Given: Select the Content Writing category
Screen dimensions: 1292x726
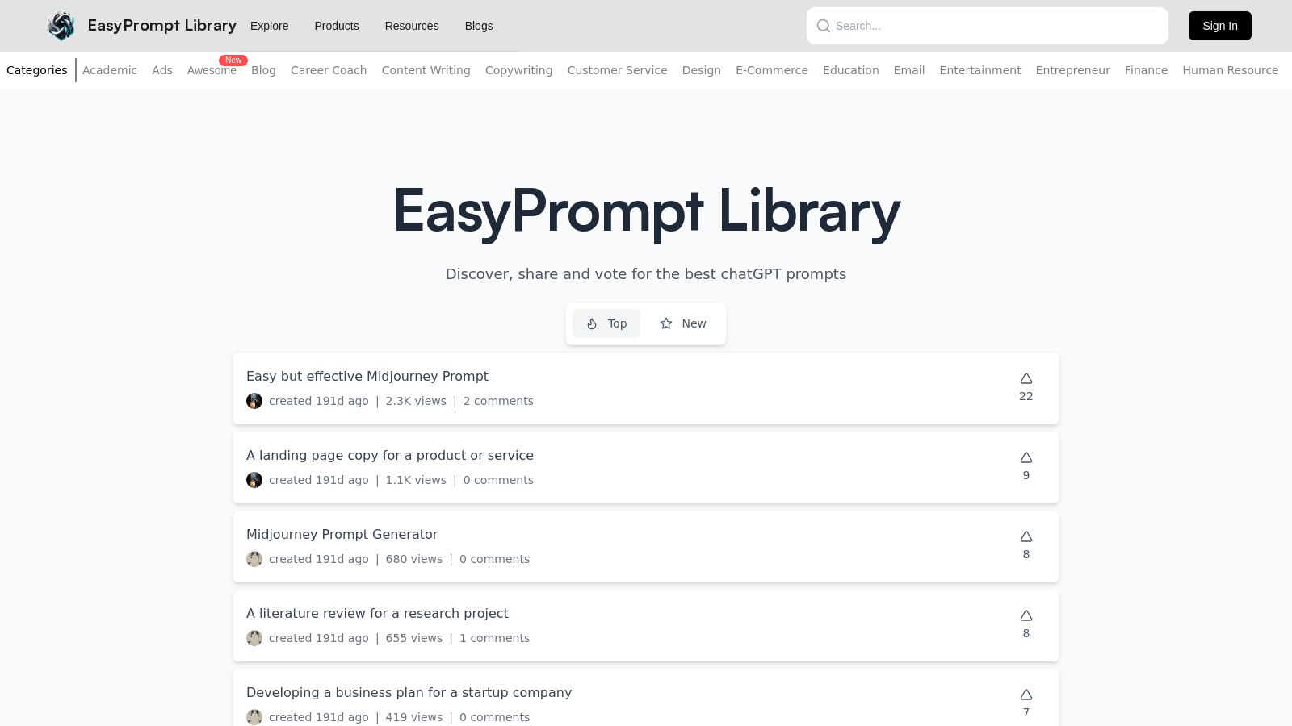Looking at the screenshot, I should click(426, 70).
